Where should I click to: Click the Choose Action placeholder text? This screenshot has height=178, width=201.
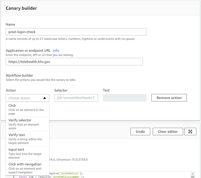tap(19, 98)
